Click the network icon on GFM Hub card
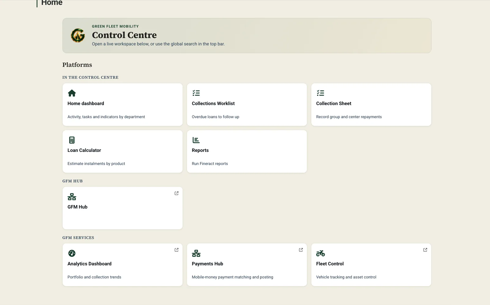The width and height of the screenshot is (490, 305). pos(72,197)
